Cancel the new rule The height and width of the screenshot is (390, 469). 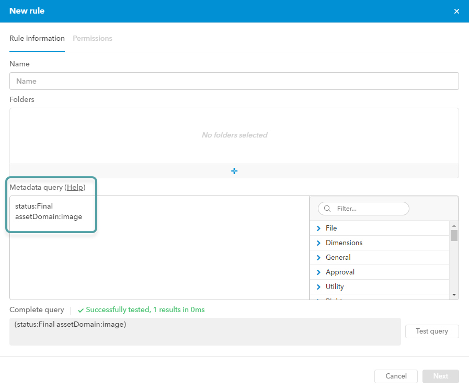pos(396,376)
